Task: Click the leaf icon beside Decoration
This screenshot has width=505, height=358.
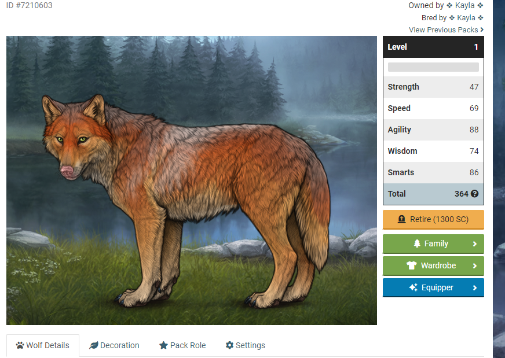Action: coord(94,345)
